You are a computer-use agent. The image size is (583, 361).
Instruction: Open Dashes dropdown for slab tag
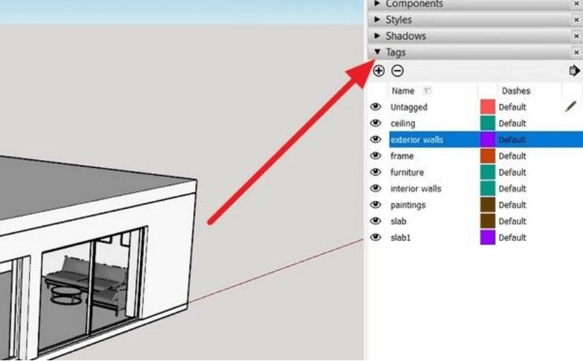[x=512, y=221]
